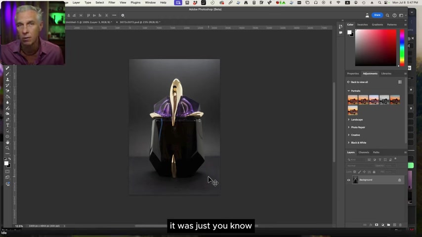Click Back to view all link

(357, 82)
